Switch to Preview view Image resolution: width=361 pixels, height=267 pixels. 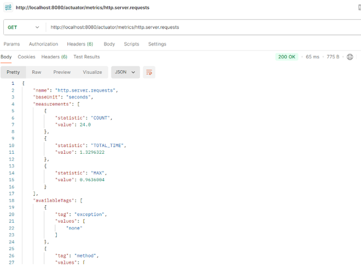click(62, 72)
